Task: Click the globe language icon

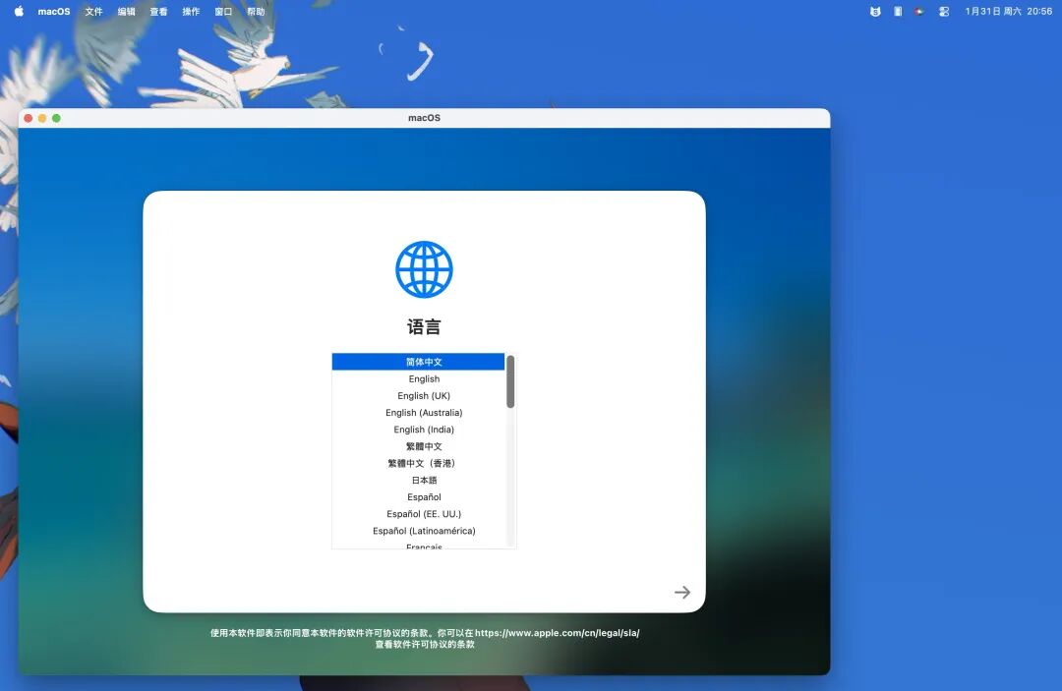Action: point(424,268)
